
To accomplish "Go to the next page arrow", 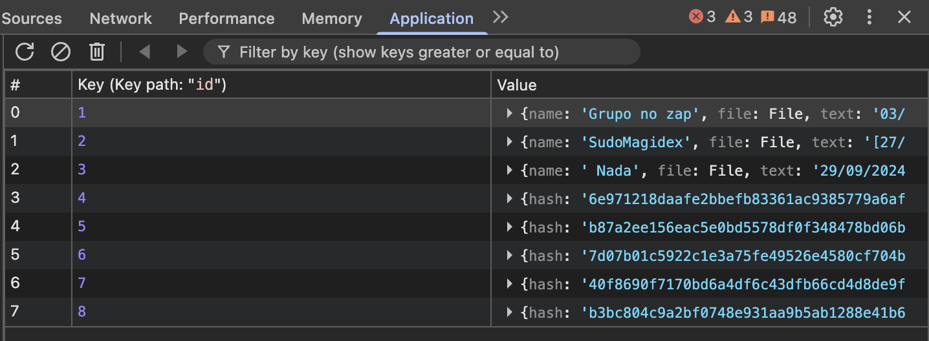I will tap(182, 52).
